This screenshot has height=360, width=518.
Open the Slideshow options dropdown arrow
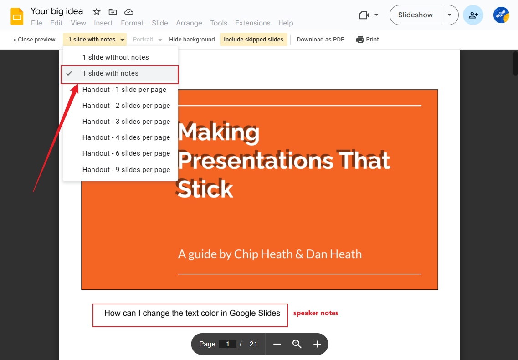(450, 15)
